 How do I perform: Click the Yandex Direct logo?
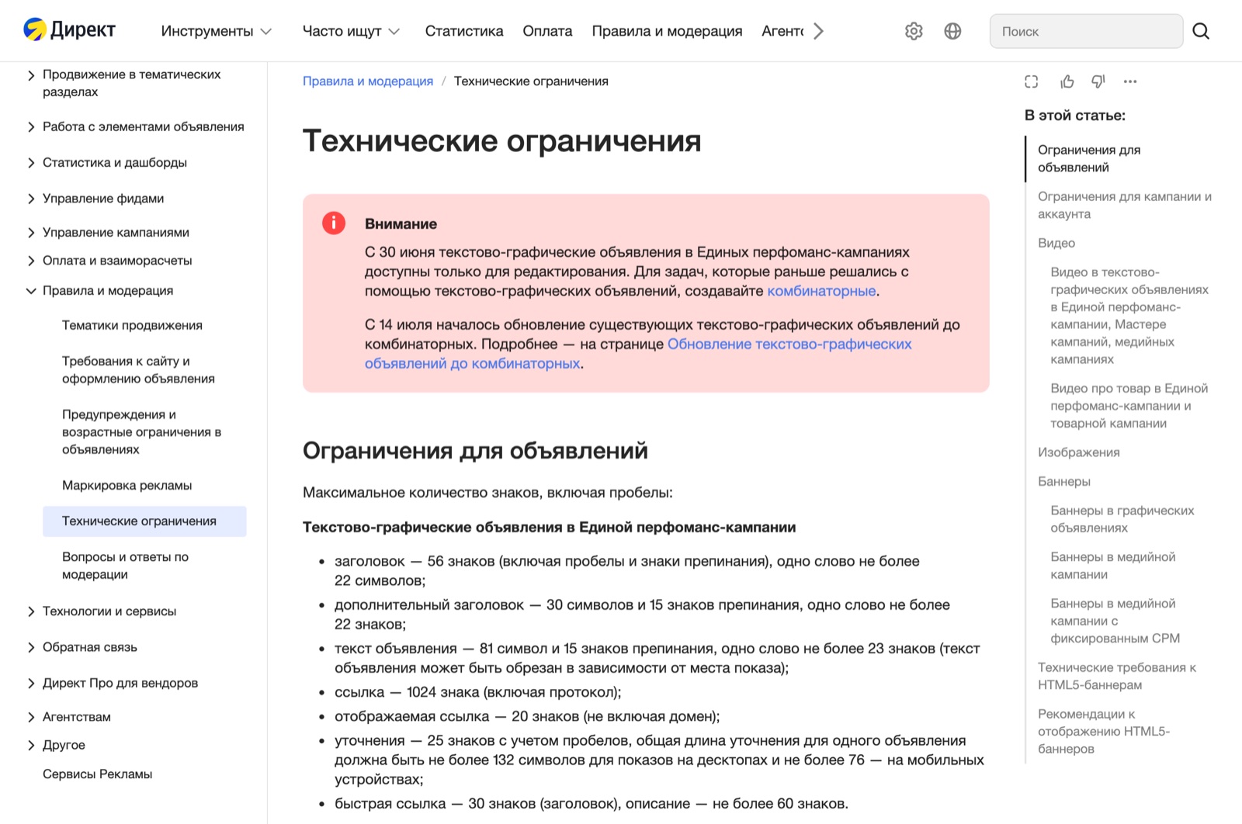[69, 30]
